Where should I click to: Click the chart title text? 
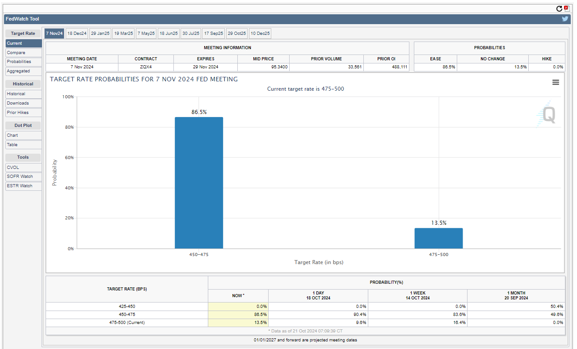tap(143, 79)
